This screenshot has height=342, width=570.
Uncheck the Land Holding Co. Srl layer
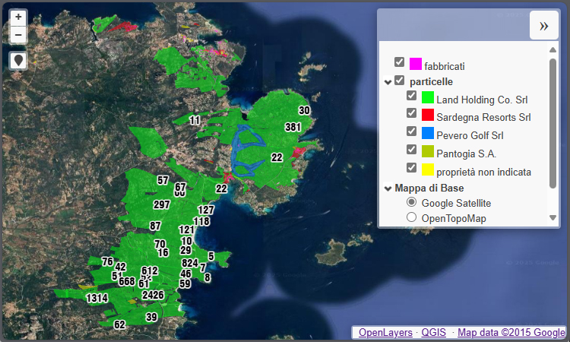411,96
